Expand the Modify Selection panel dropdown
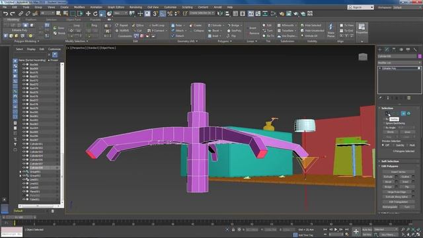This screenshot has width=423, height=238. [77, 41]
